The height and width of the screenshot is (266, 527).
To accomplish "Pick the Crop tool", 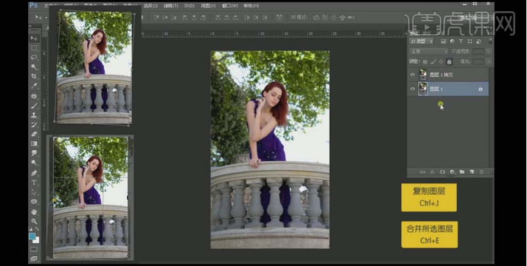I will 34,76.
